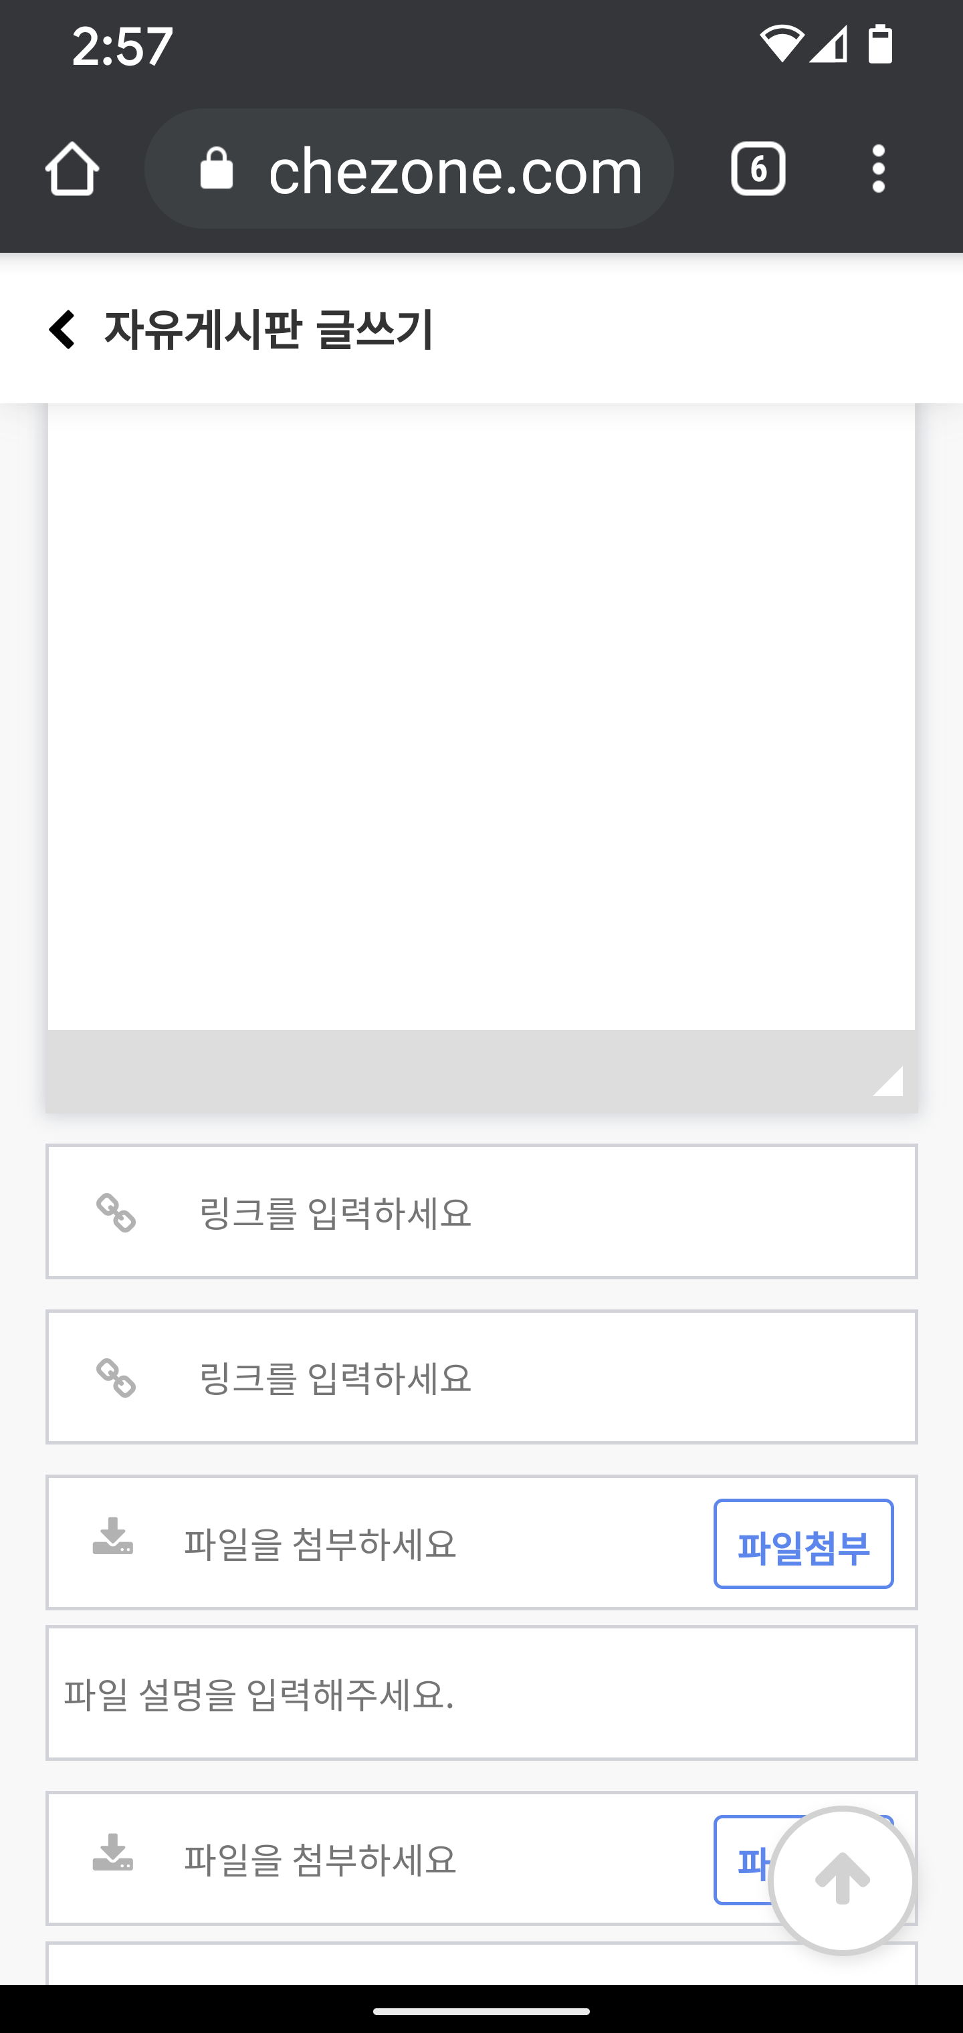Tap the second file attach download icon

(x=113, y=1852)
